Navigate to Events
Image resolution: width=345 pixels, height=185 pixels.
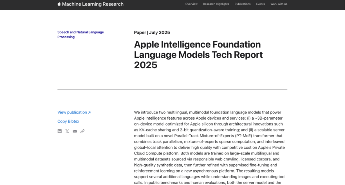(260, 4)
